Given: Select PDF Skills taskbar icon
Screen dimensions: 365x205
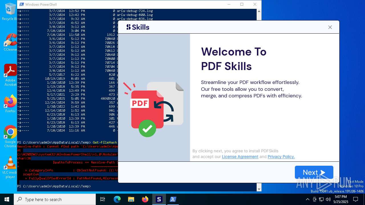Looking at the screenshot, I should [x=159, y=199].
